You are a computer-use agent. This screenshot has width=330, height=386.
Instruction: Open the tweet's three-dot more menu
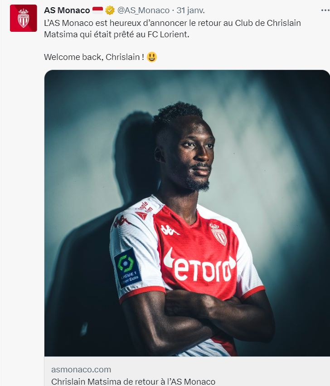pyautogui.click(x=325, y=10)
